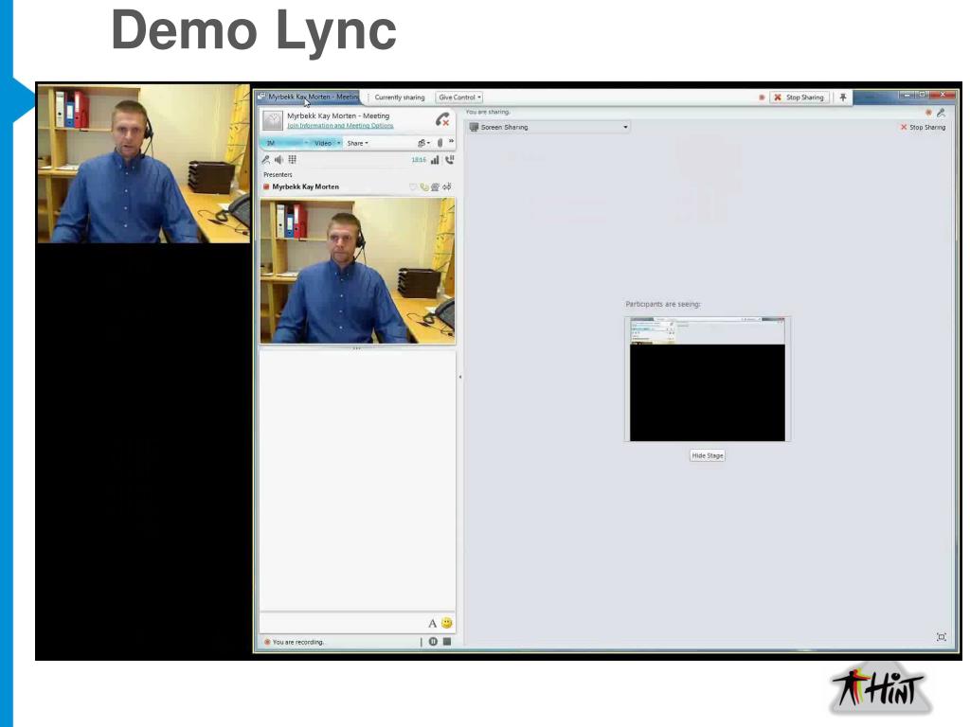
Task: Click the network signal bars icon
Action: pos(434,160)
